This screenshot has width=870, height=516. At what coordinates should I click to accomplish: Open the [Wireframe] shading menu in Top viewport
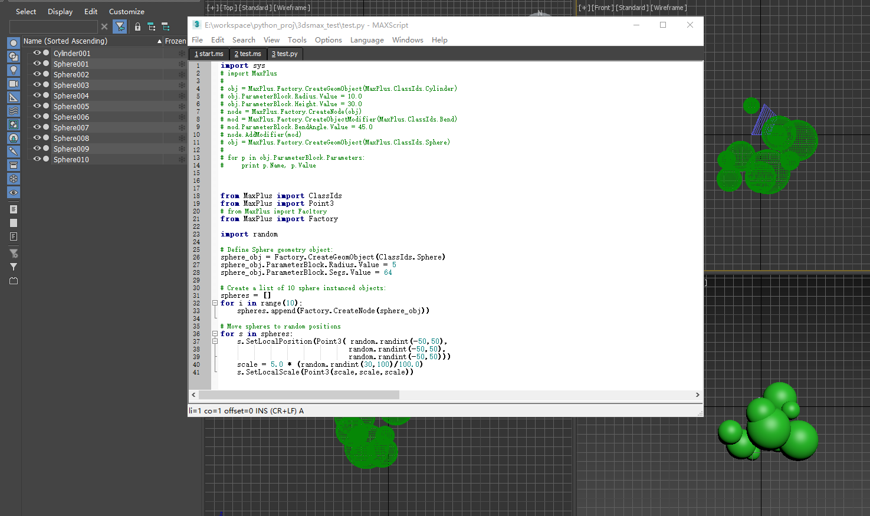pos(291,8)
